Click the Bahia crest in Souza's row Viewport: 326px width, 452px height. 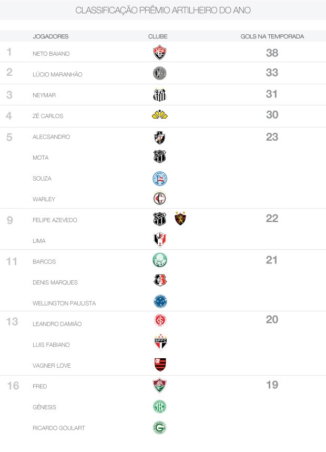coord(159,179)
